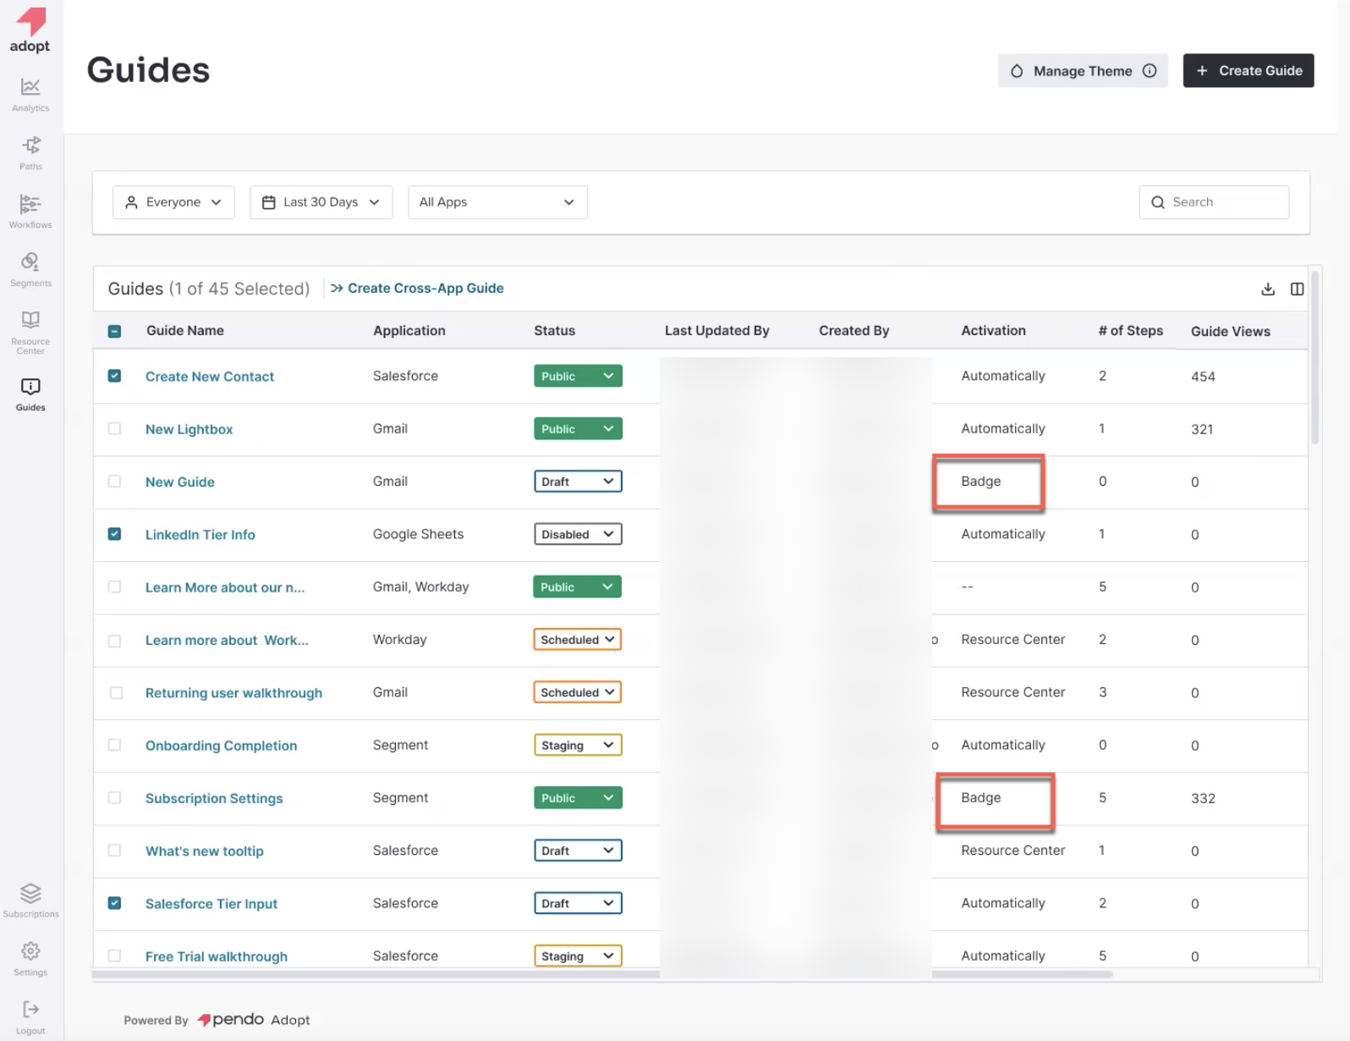
Task: Open the What's new tooltip guide
Action: click(205, 851)
